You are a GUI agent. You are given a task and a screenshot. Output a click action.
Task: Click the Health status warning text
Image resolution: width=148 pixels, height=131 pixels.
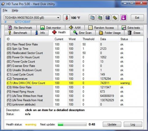coord(31,124)
